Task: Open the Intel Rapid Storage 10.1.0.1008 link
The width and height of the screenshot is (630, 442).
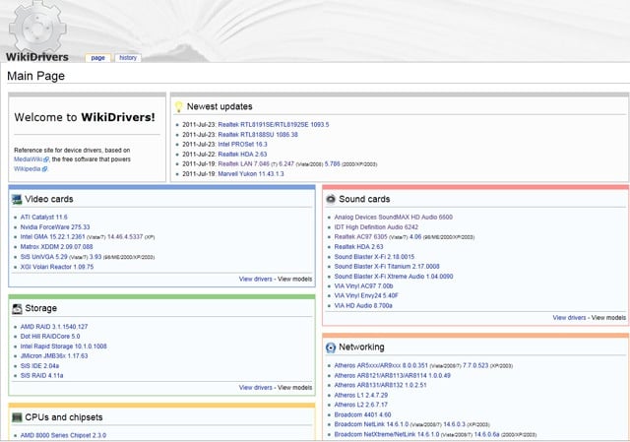Action: coord(61,346)
